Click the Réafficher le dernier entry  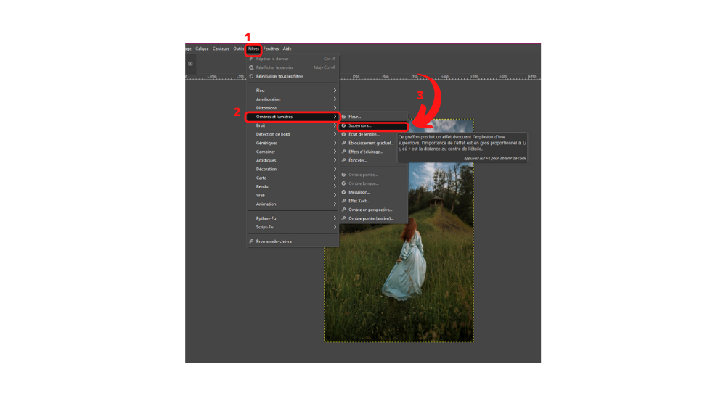pyautogui.click(x=293, y=67)
